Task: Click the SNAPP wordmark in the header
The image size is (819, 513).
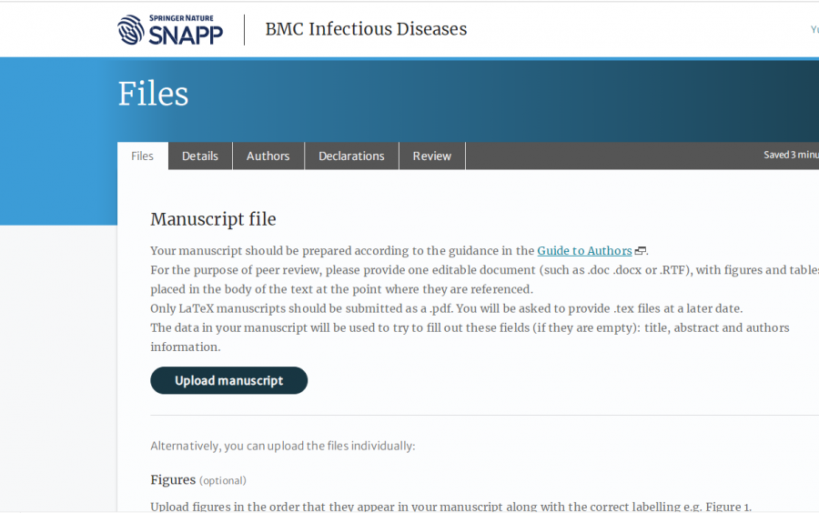Action: pyautogui.click(x=185, y=35)
